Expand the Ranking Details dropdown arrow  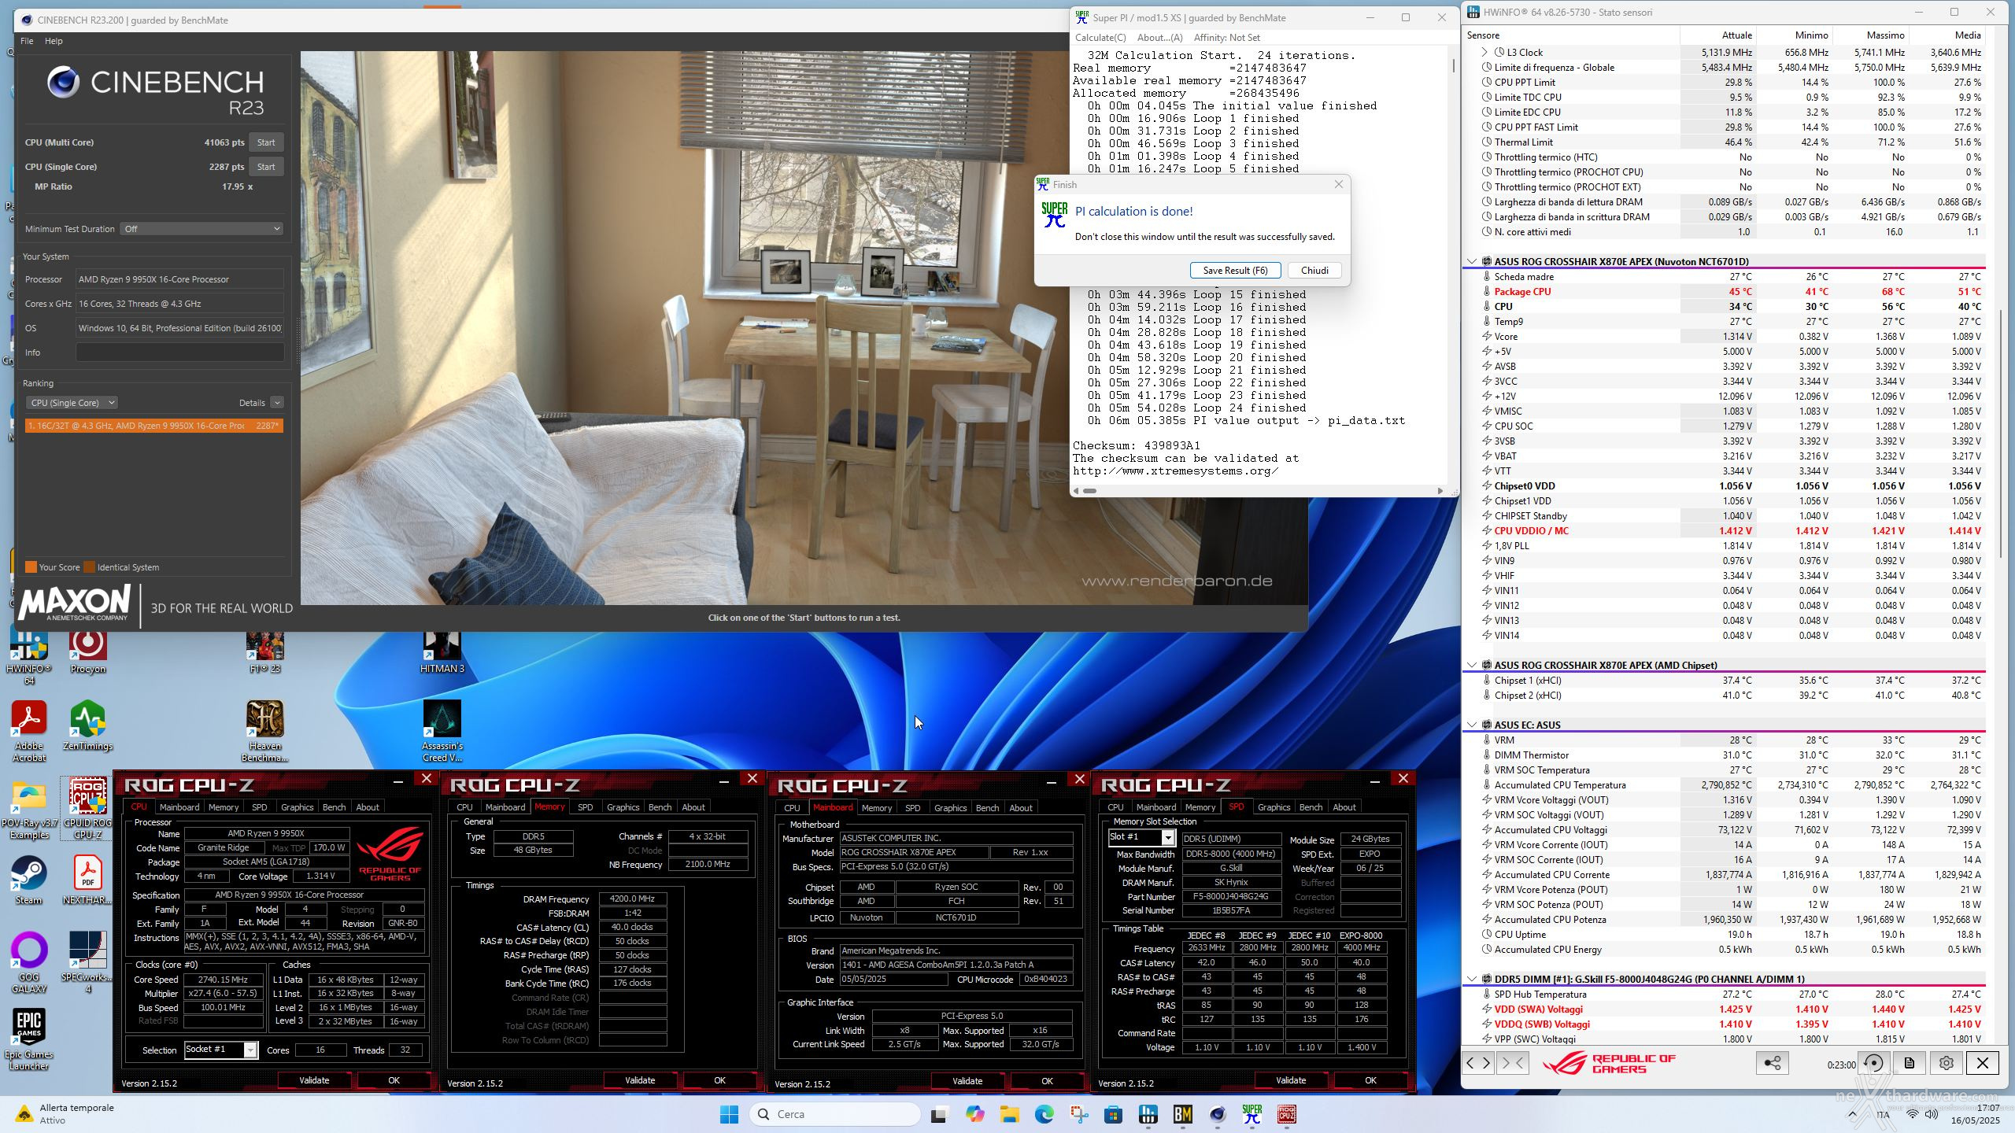277,403
